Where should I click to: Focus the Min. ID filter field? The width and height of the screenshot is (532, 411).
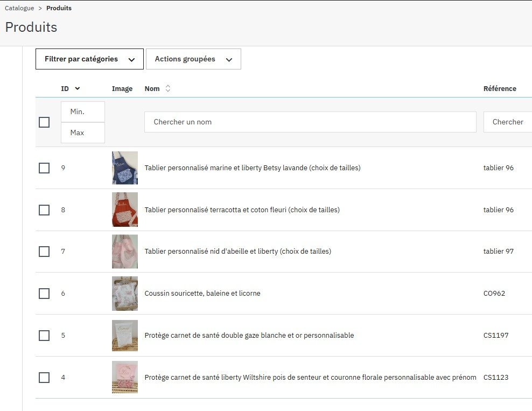83,112
